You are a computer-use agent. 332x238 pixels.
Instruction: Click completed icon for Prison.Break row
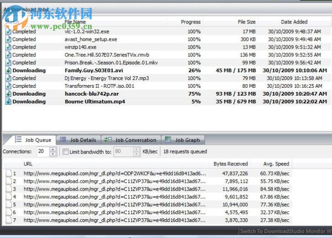point(8,62)
